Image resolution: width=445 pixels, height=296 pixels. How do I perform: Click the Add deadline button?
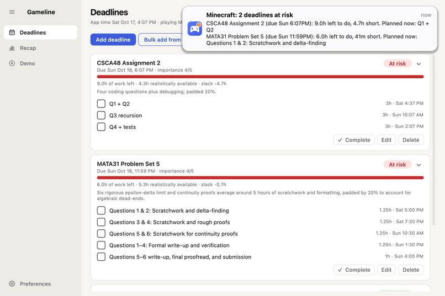[113, 40]
